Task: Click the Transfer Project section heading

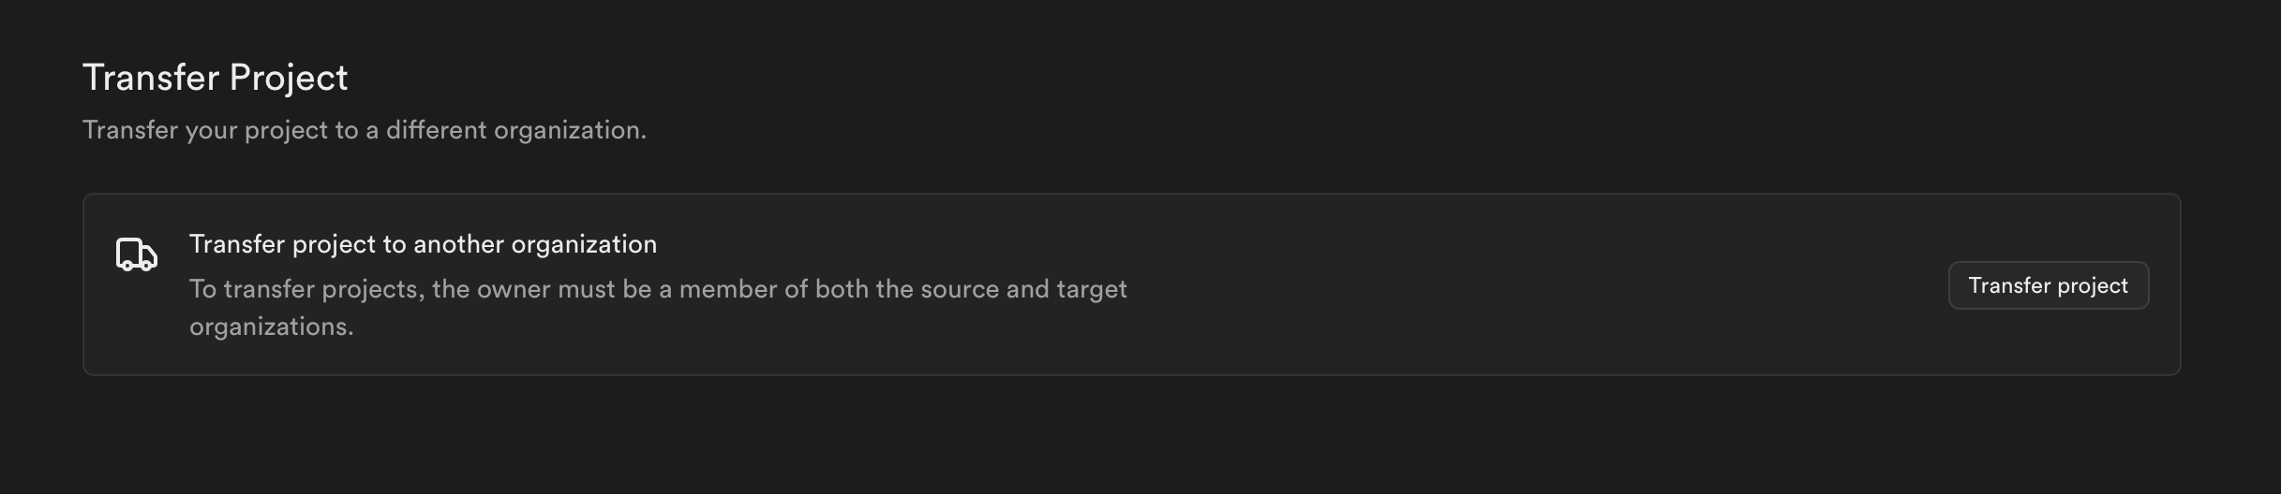Action: click(x=216, y=78)
